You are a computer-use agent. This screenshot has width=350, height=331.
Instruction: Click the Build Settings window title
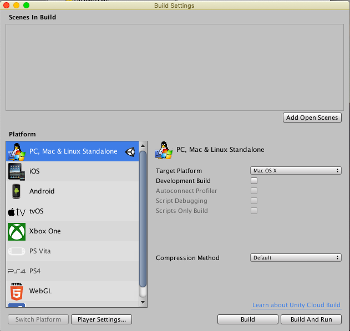click(x=174, y=6)
